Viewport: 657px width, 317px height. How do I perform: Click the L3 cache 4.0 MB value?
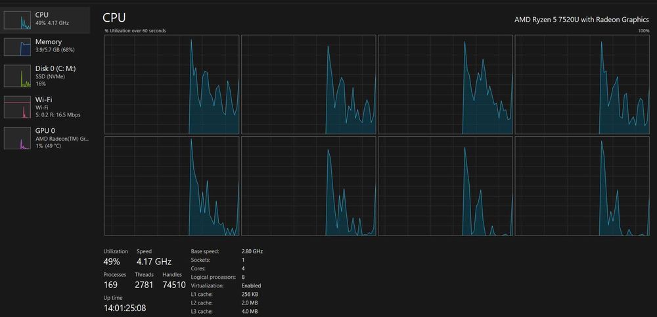pos(250,312)
